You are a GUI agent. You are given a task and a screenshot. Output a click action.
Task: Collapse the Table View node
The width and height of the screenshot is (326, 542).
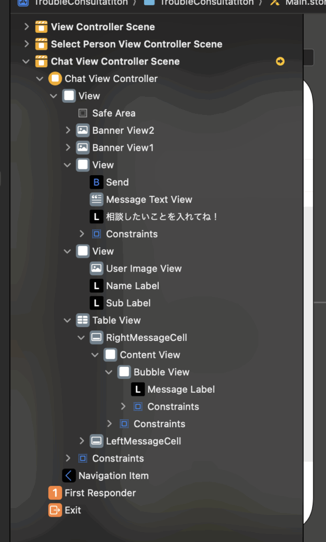(67, 320)
